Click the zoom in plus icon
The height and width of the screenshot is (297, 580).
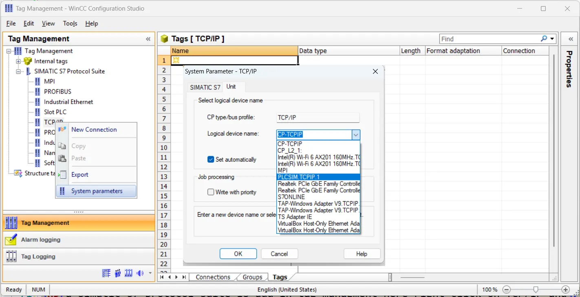click(x=565, y=290)
